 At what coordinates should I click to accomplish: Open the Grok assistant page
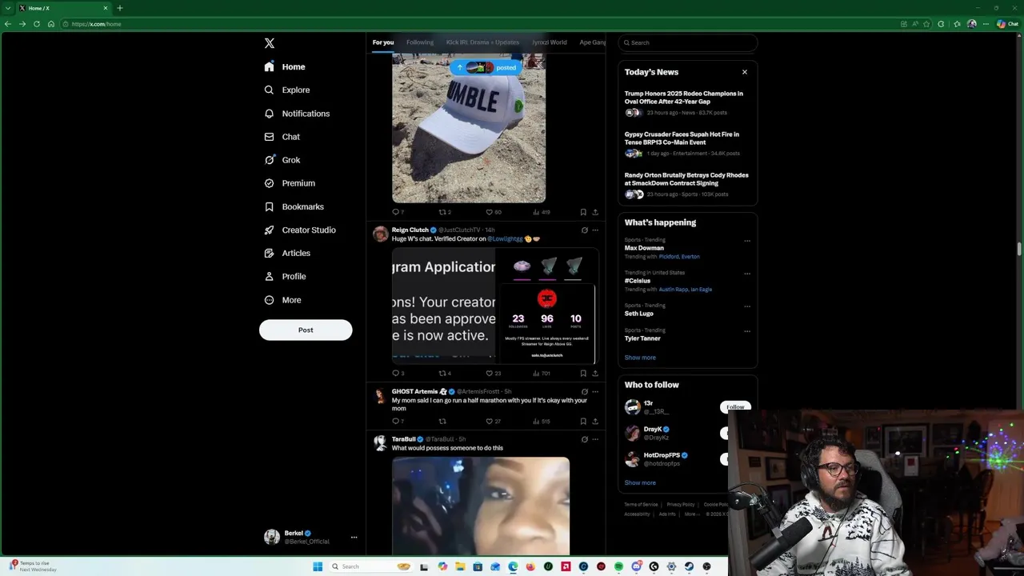pyautogui.click(x=282, y=160)
